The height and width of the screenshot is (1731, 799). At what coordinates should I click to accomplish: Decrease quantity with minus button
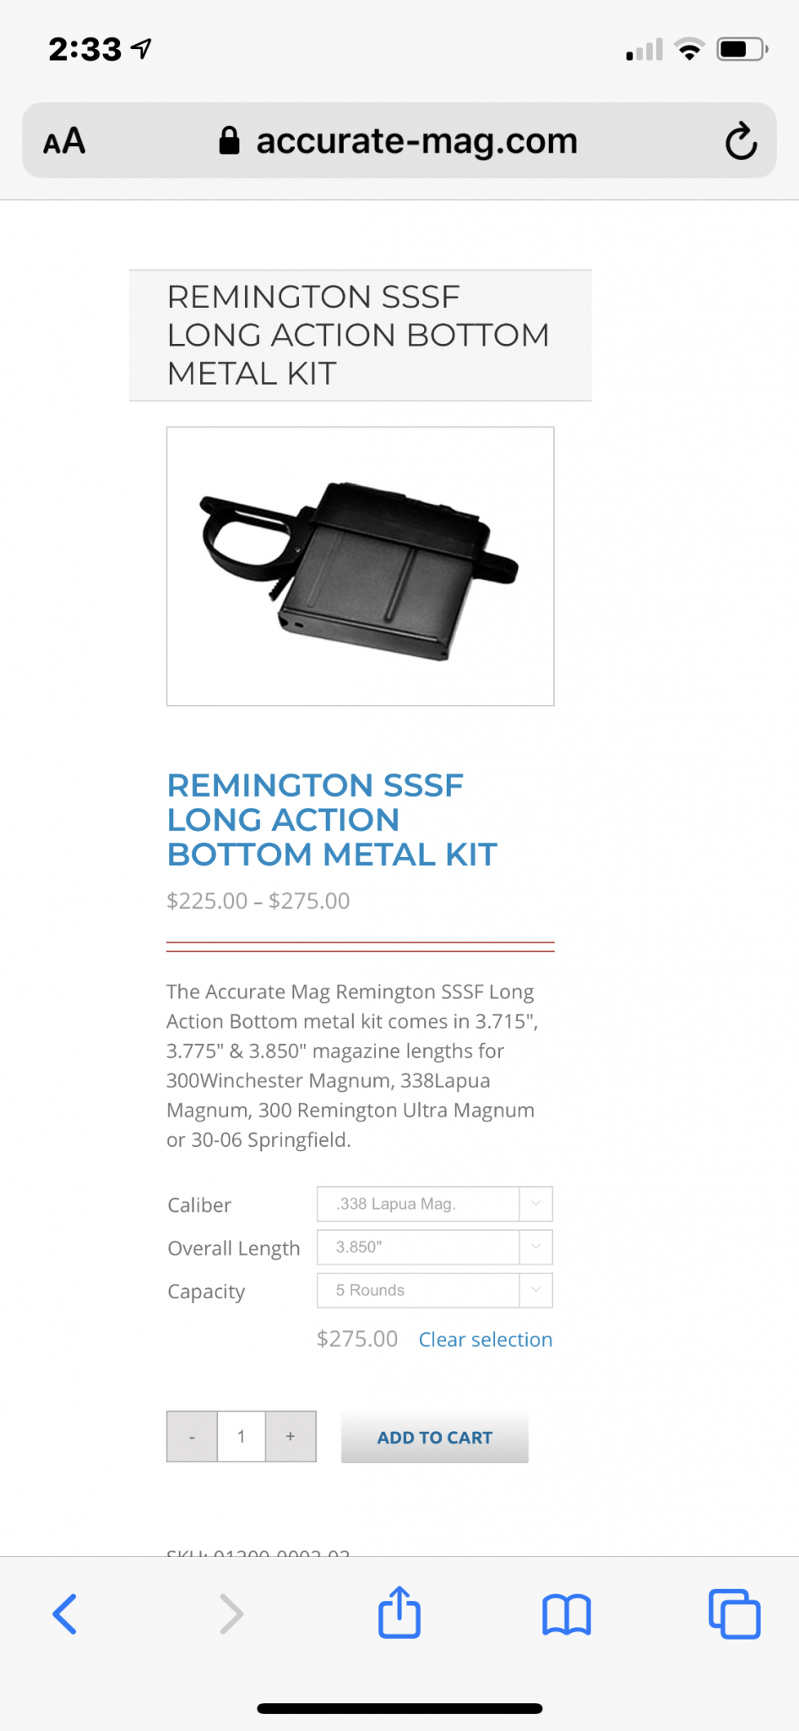pyautogui.click(x=192, y=1436)
